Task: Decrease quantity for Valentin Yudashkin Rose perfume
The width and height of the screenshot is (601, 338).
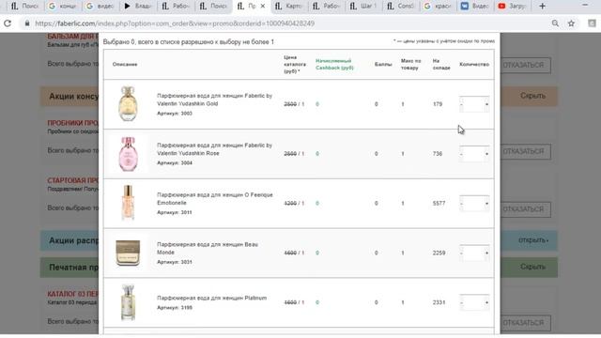Action: coord(461,154)
